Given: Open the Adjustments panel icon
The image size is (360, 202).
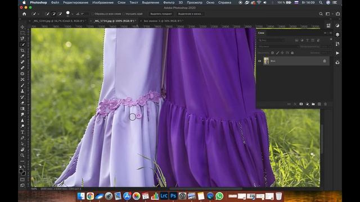Looking at the screenshot, I should click(x=337, y=25).
